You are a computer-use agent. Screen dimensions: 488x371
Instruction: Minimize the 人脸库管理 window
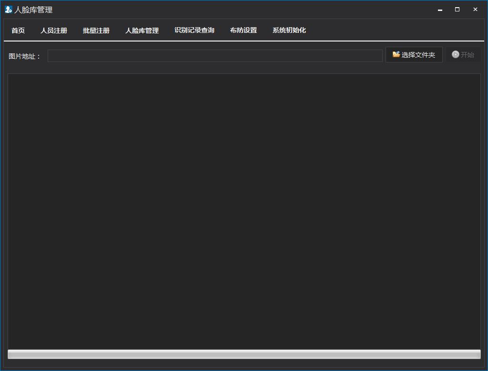point(440,10)
